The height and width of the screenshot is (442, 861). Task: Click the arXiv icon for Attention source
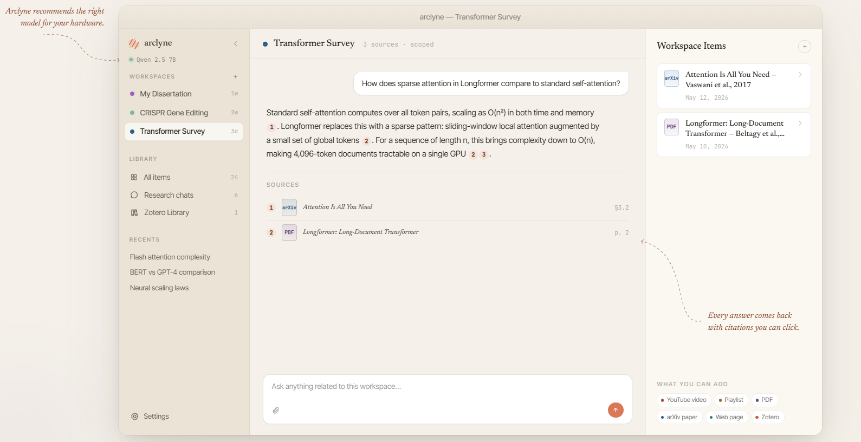(x=289, y=207)
